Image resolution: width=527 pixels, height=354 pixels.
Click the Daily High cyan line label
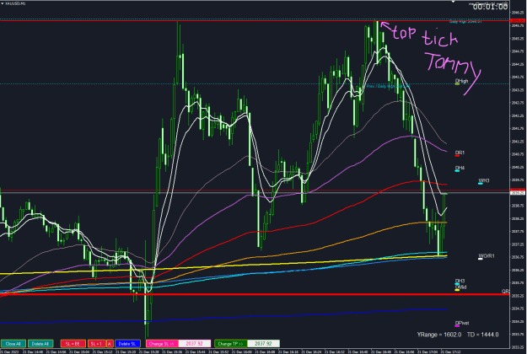(465, 22)
